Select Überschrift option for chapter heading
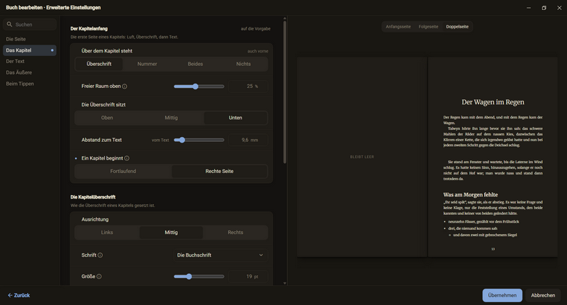Screen dimensions: 567x305 pyautogui.click(x=99, y=64)
